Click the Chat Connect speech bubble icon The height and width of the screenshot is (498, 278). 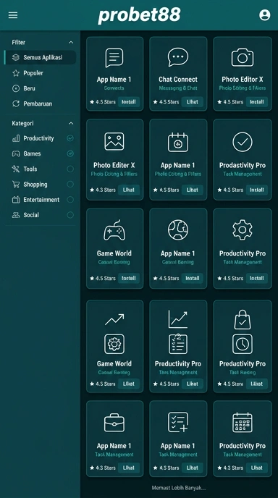pyautogui.click(x=178, y=57)
